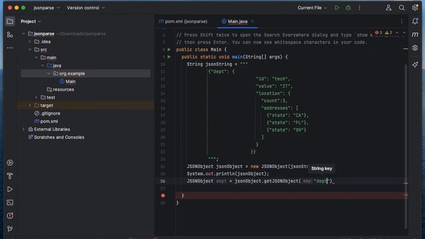Show more tool windows ellipsis
Viewport: 425px width, 239px height.
pyautogui.click(x=10, y=48)
